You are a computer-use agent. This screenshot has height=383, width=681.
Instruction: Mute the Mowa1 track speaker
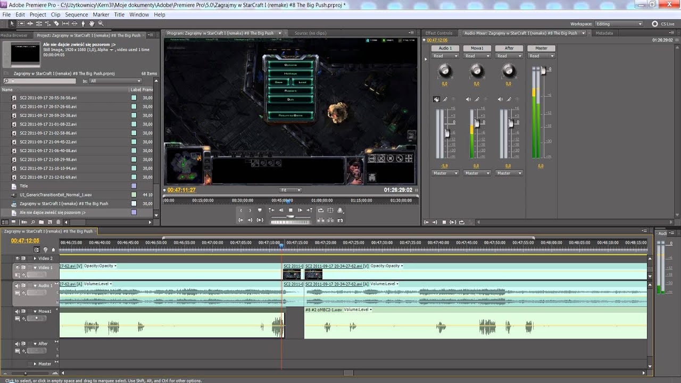coord(17,311)
